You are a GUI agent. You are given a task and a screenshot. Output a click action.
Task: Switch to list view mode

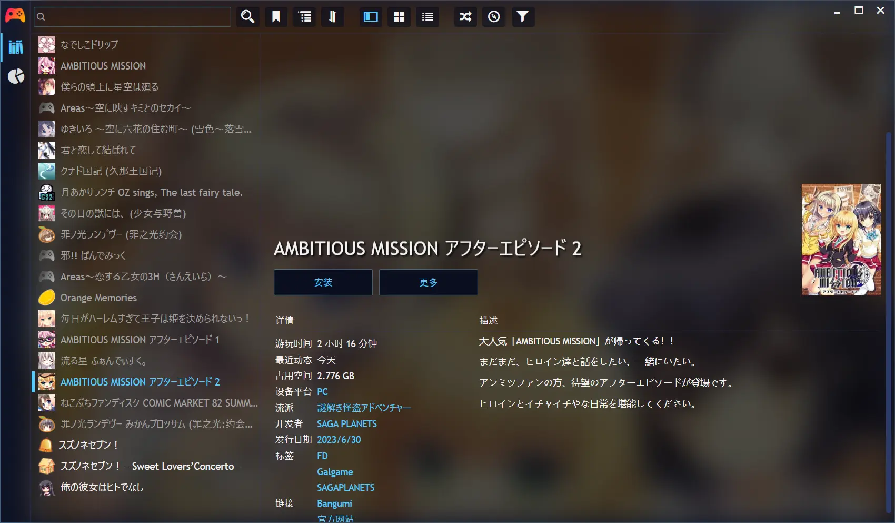(x=427, y=17)
